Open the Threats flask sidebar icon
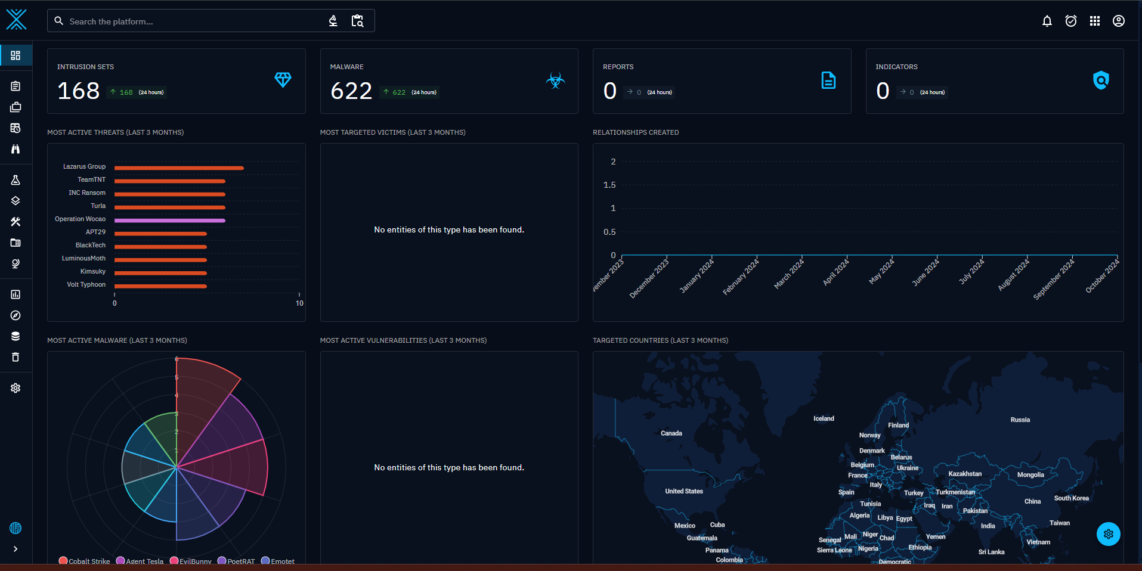Viewport: 1142px width, 571px height. coord(16,180)
